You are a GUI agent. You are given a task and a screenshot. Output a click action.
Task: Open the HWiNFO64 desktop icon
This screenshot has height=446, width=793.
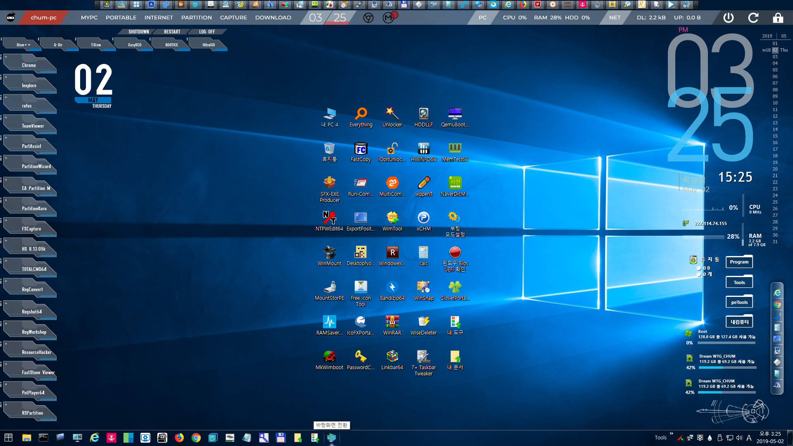coord(423,152)
